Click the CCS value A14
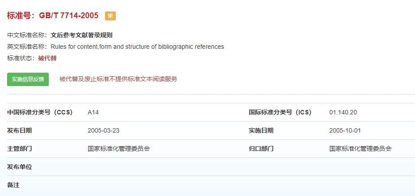 point(93,112)
